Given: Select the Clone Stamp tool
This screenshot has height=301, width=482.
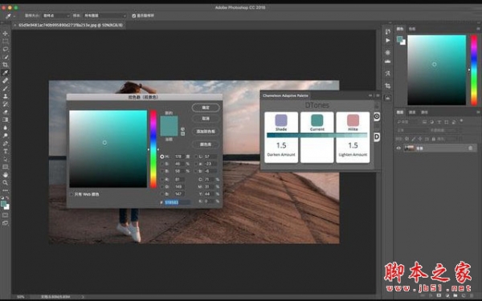Looking at the screenshot, I should click(6, 96).
